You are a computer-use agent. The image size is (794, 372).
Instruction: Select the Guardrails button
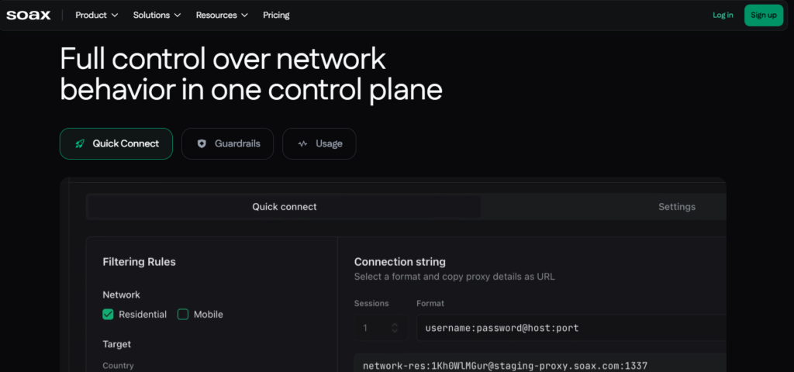pyautogui.click(x=227, y=143)
